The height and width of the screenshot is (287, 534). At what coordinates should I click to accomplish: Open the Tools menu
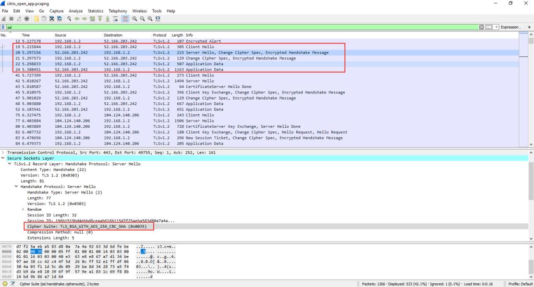[156, 11]
